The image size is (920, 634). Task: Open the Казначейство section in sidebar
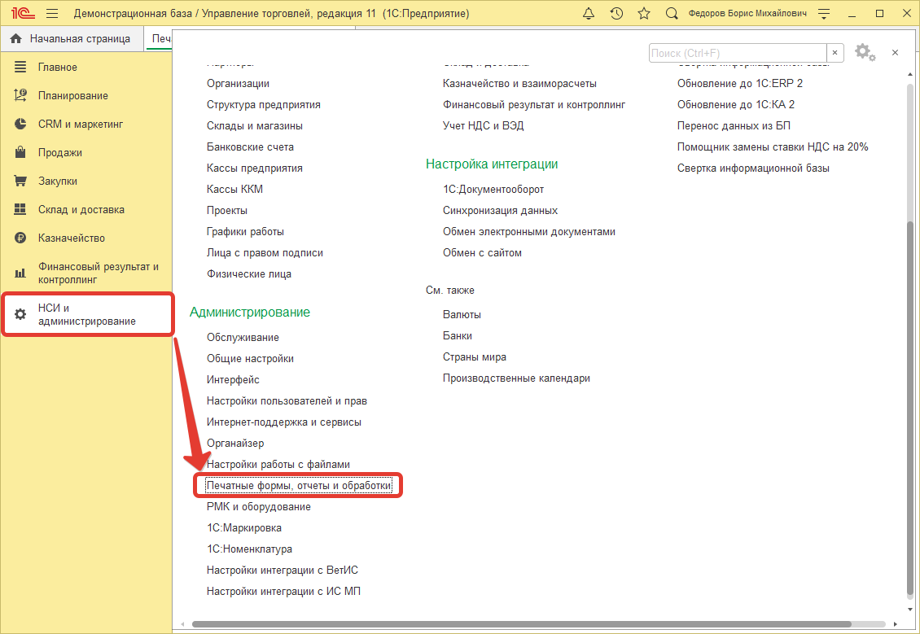point(71,238)
